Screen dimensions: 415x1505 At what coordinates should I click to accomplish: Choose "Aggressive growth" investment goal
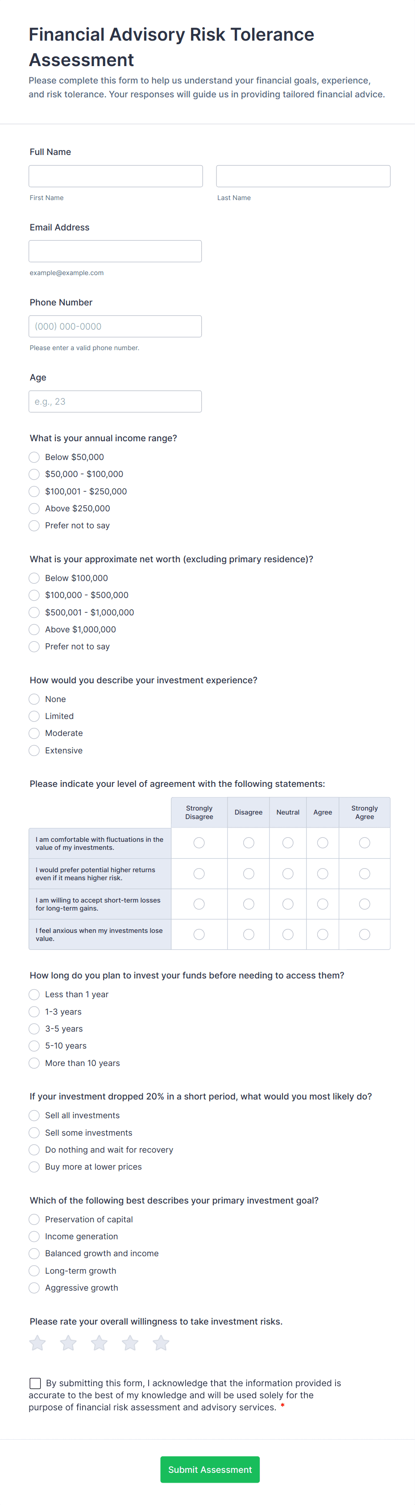pos(34,1288)
